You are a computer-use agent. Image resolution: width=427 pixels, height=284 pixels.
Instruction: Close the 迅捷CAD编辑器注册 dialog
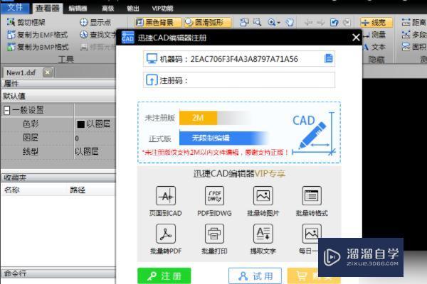point(356,38)
